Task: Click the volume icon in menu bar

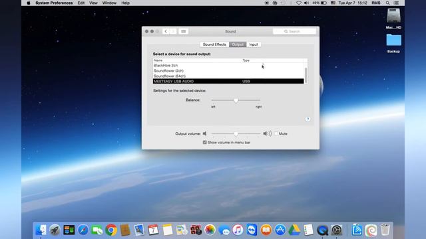Action: pos(306,3)
